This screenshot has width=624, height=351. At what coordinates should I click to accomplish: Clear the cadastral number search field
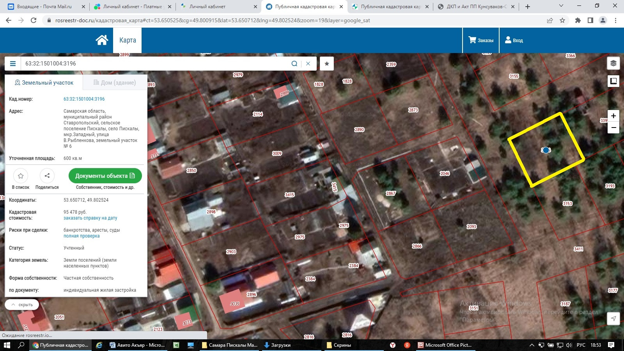tap(308, 64)
